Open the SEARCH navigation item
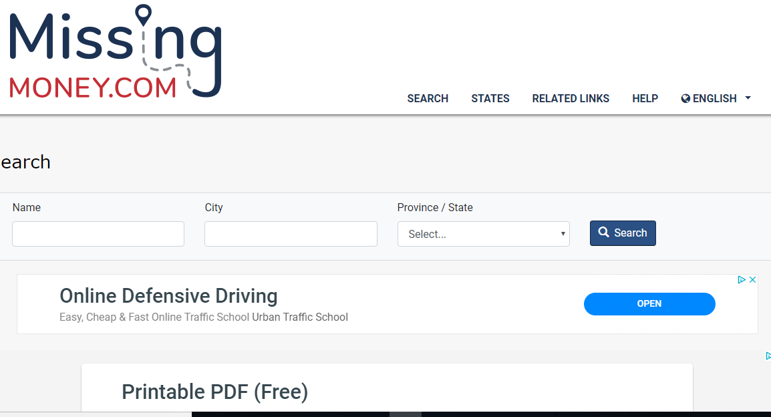Viewport: 771px width, 417px height. tap(428, 99)
